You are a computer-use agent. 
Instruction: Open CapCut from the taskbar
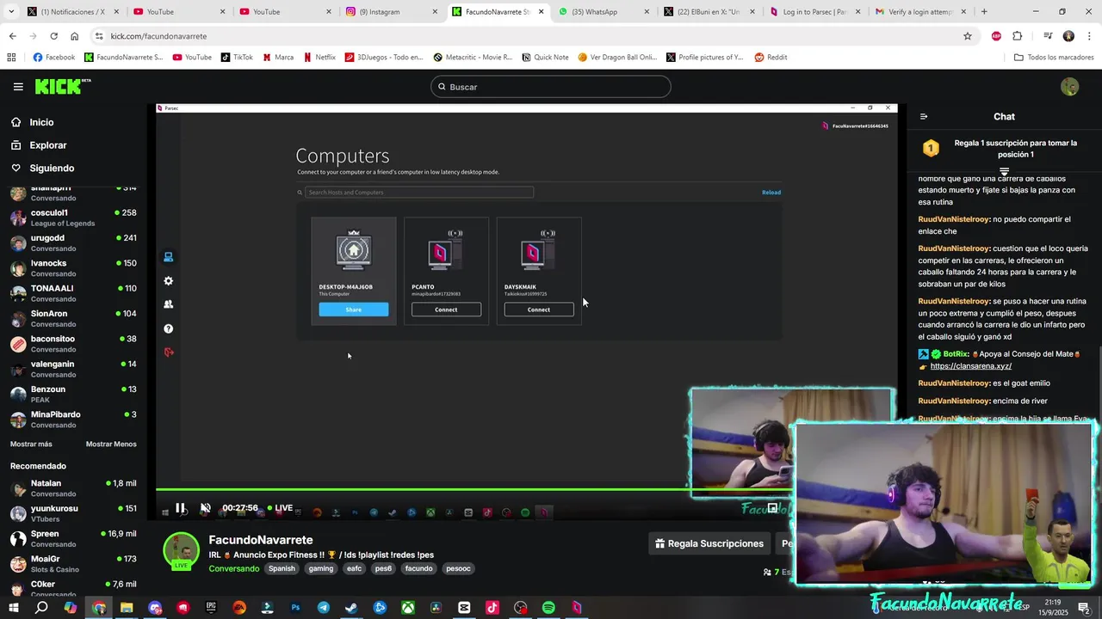click(464, 608)
